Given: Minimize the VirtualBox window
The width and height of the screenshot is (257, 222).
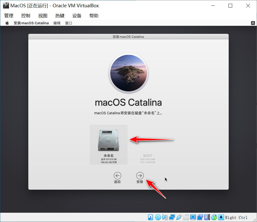Looking at the screenshot, I should [x=213, y=6].
